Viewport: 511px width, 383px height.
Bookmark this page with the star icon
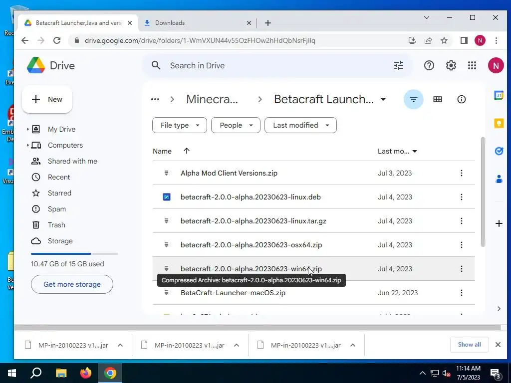click(x=444, y=41)
